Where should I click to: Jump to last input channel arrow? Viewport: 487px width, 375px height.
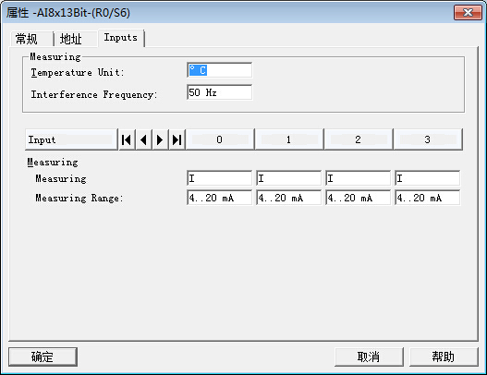(177, 139)
